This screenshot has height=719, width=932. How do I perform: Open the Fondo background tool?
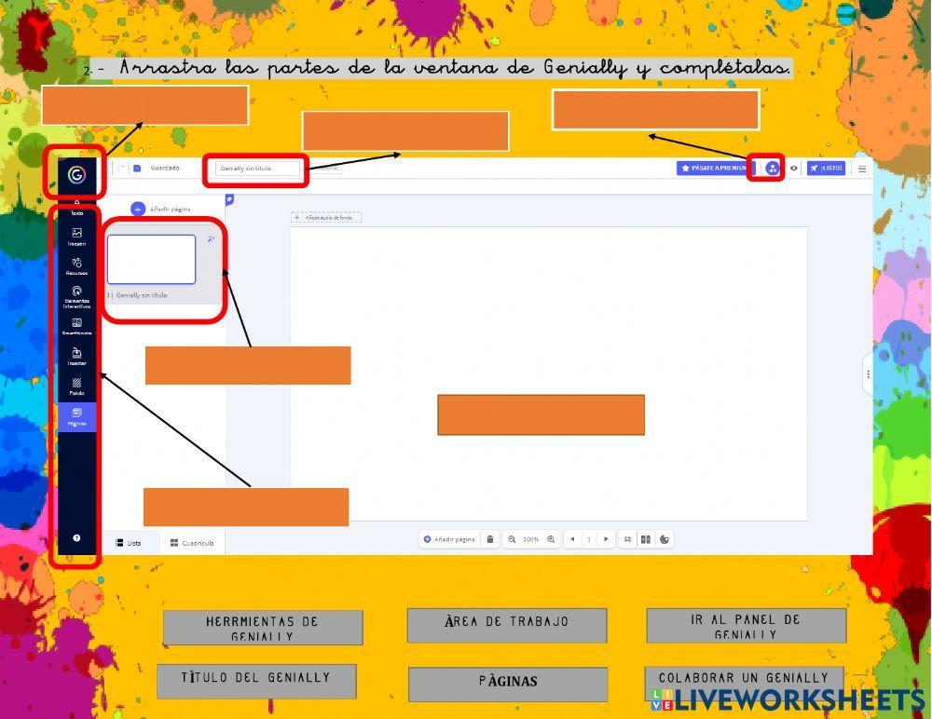76,386
